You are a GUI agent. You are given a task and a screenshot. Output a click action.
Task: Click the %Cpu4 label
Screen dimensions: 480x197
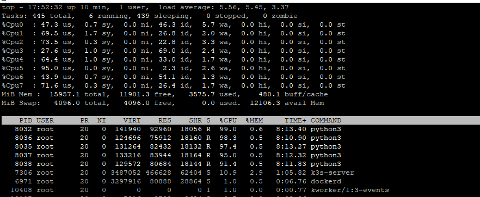pos(12,59)
